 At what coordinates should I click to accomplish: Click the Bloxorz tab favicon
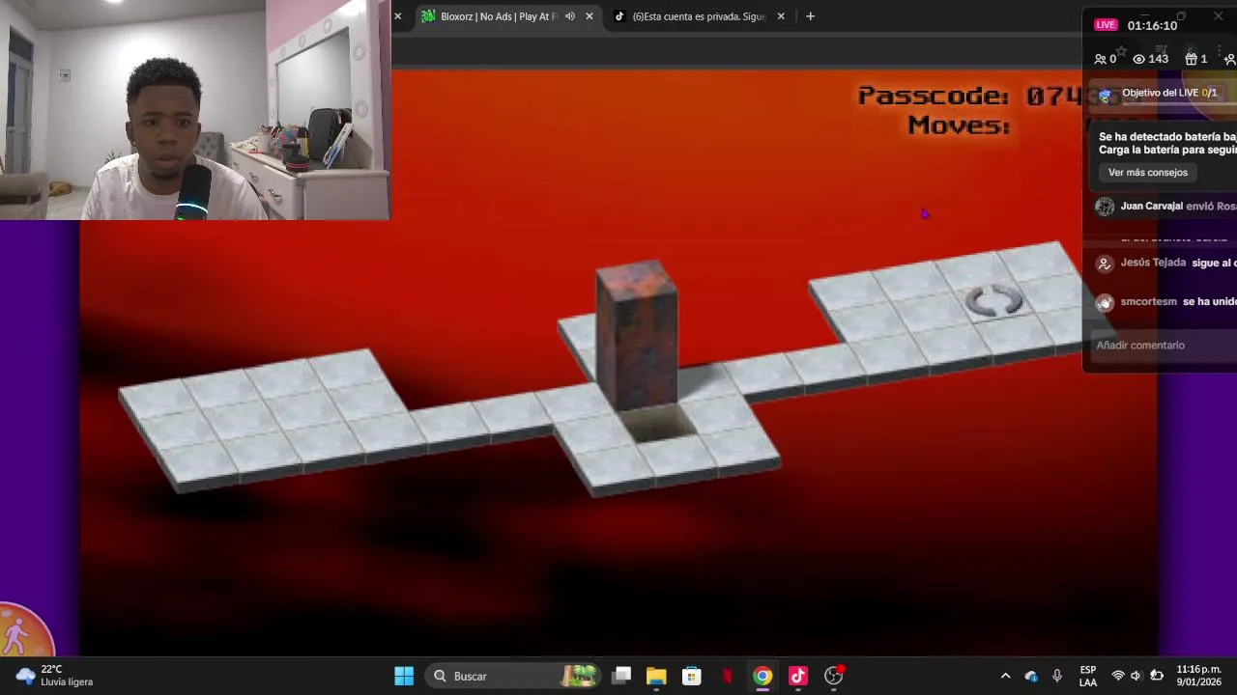tap(428, 16)
